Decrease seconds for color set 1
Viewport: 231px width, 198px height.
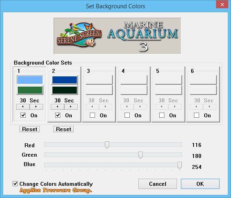(x=23, y=107)
